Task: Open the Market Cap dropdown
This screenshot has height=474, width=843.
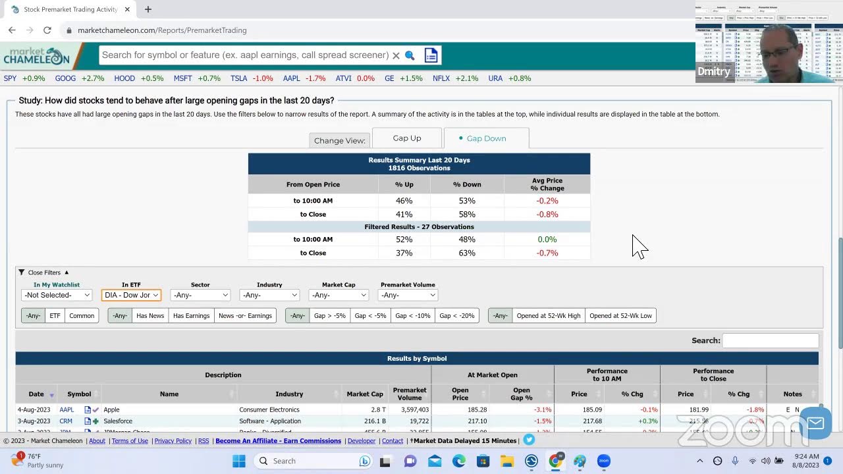Action: (339, 295)
